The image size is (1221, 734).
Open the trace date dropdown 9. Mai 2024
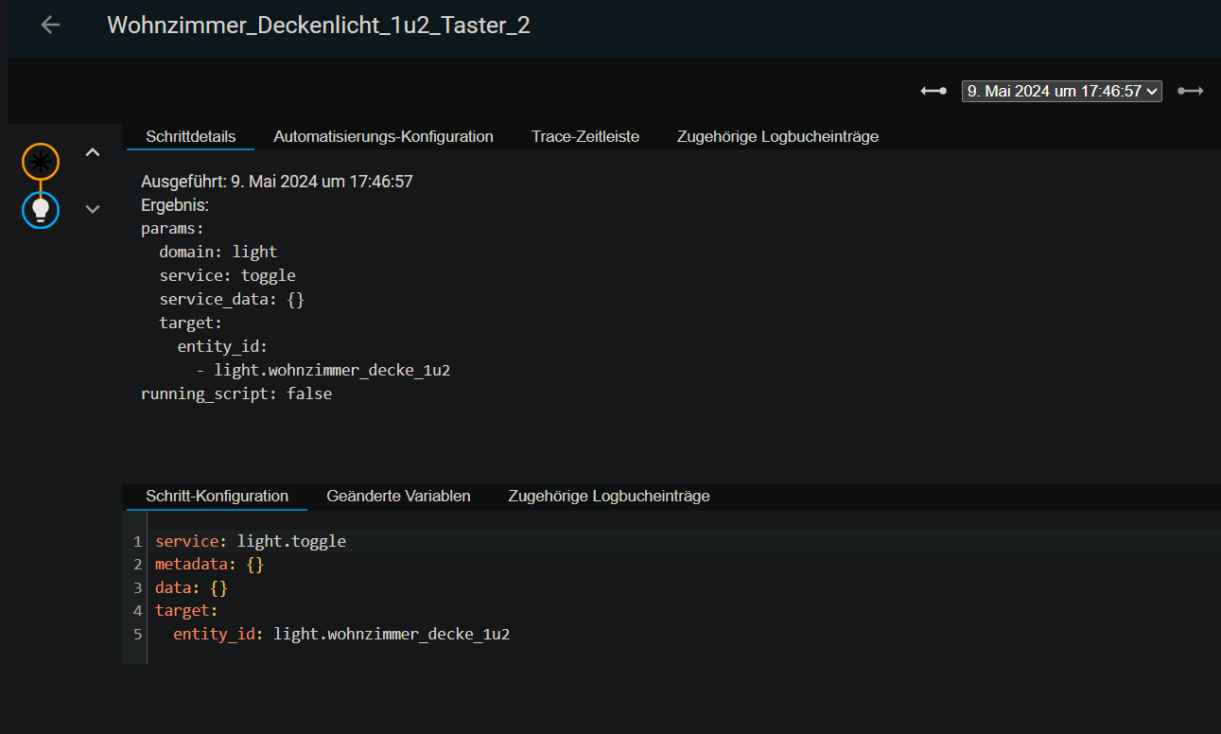[x=1061, y=91]
